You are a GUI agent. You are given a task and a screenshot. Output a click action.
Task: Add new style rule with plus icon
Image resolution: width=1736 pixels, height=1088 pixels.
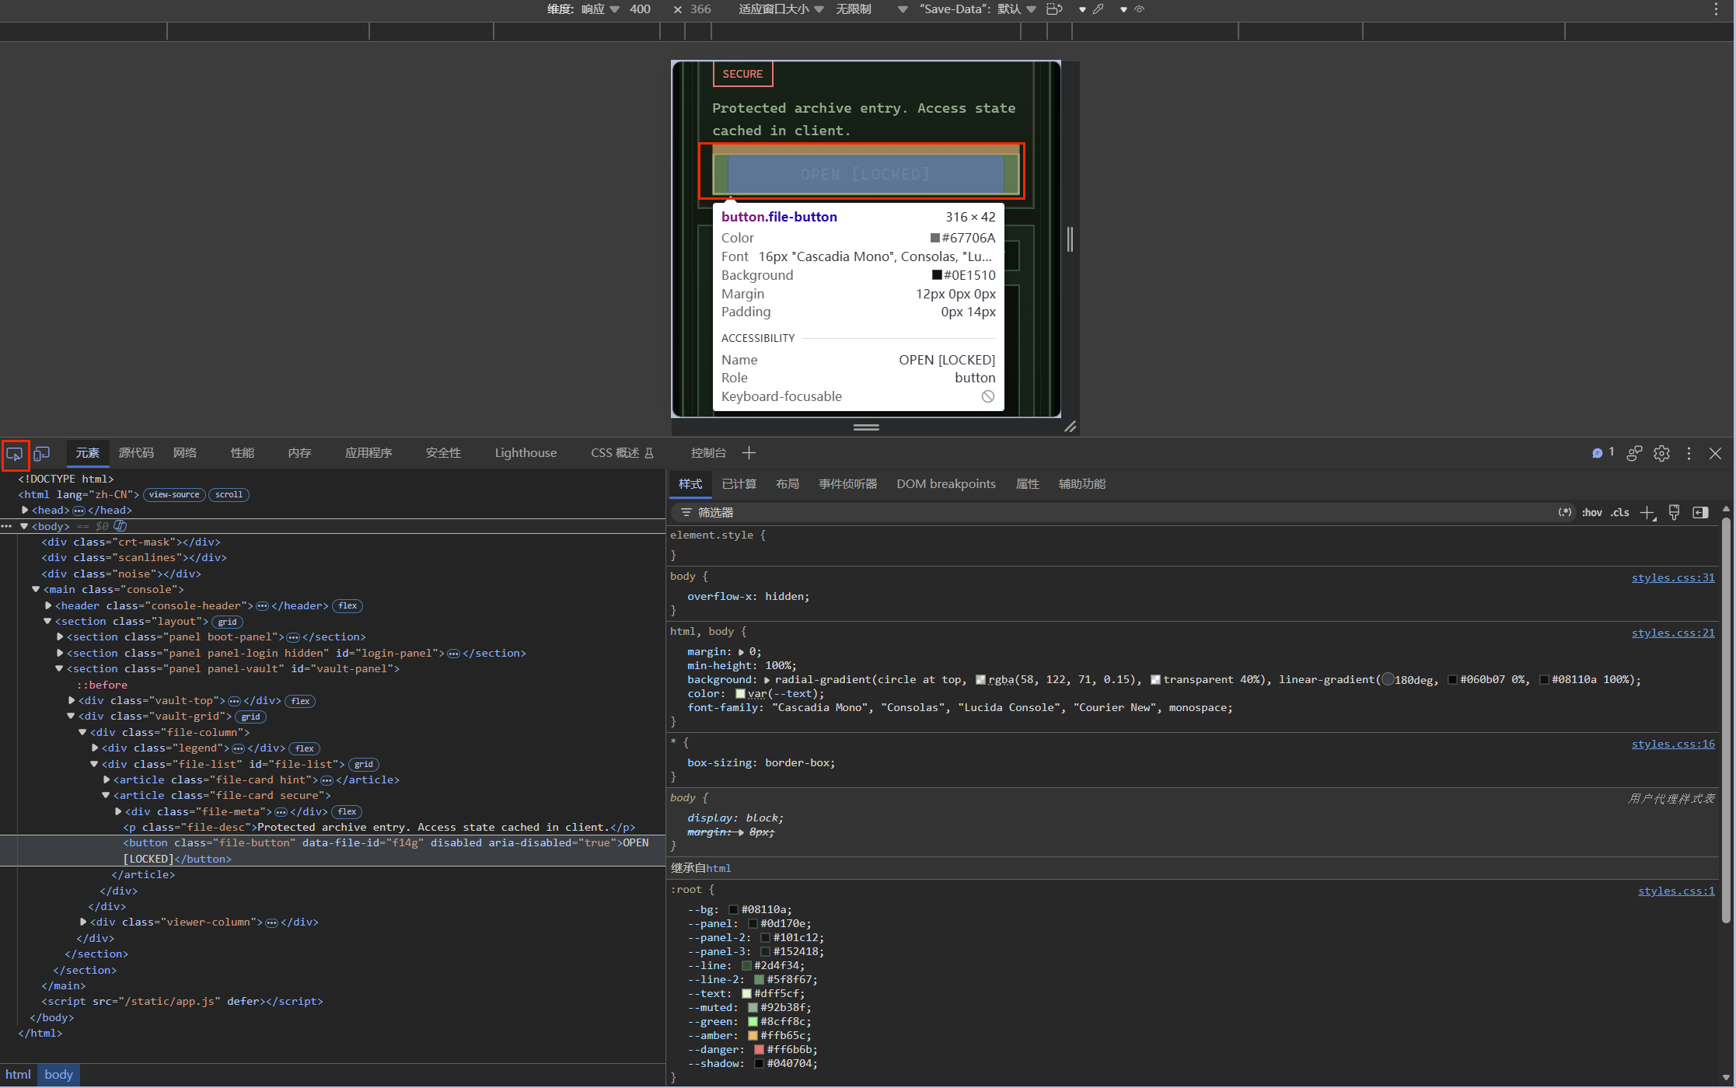coord(1647,513)
